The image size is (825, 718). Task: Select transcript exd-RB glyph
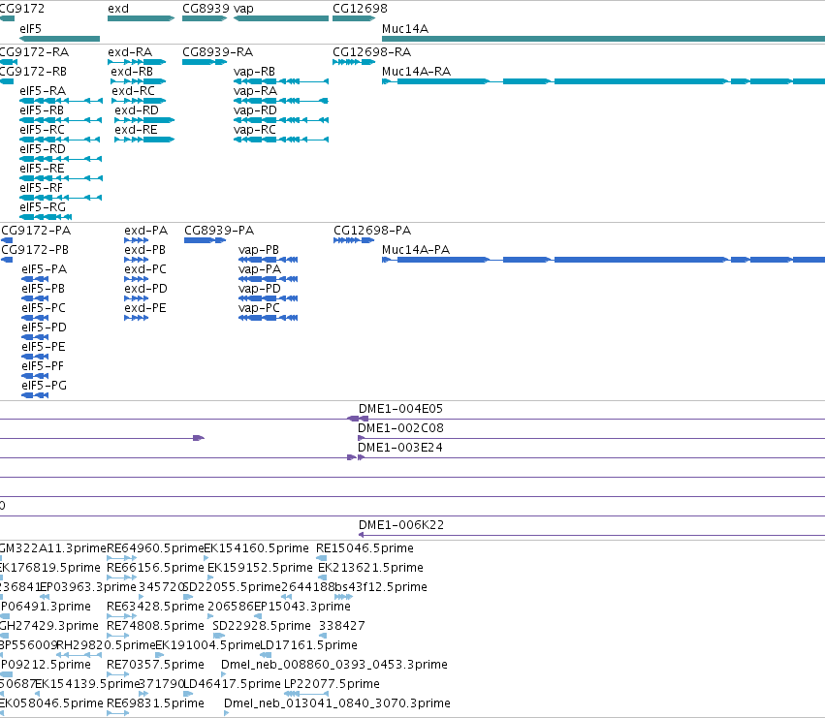[x=139, y=81]
